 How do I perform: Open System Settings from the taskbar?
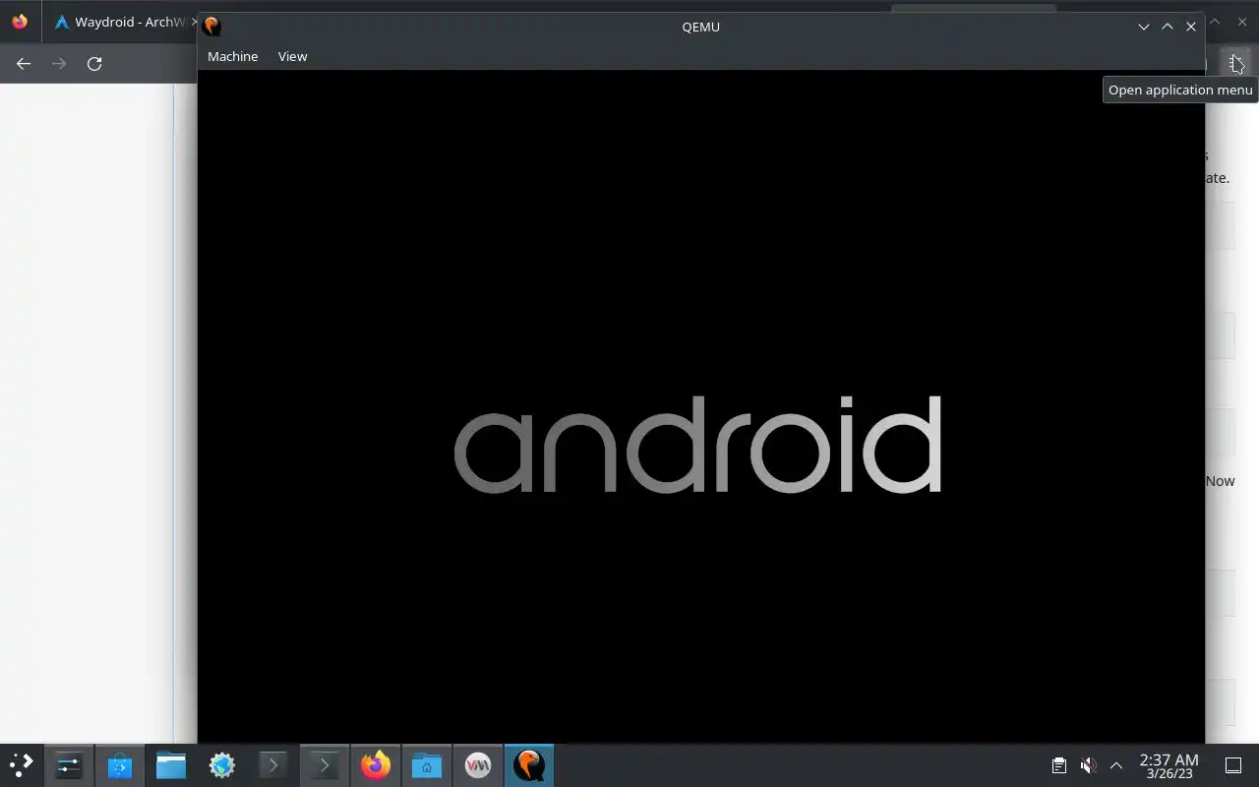[69, 764]
